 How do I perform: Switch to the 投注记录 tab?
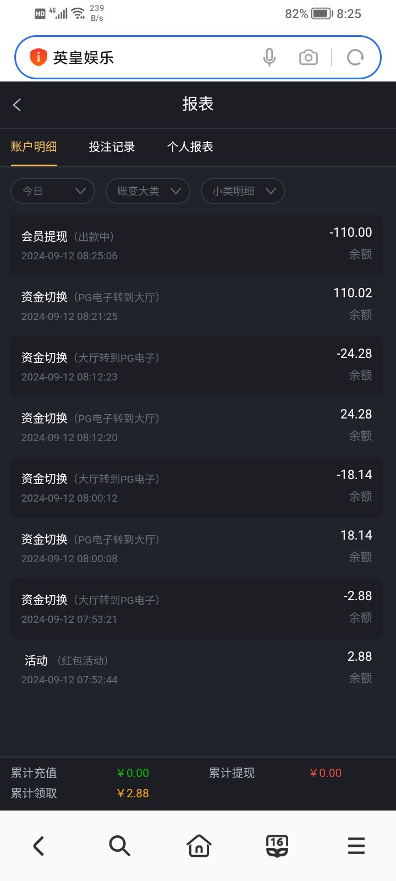[112, 147]
